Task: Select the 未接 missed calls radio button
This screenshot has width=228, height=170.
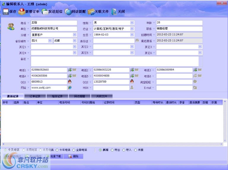Action: pyautogui.click(x=135, y=150)
